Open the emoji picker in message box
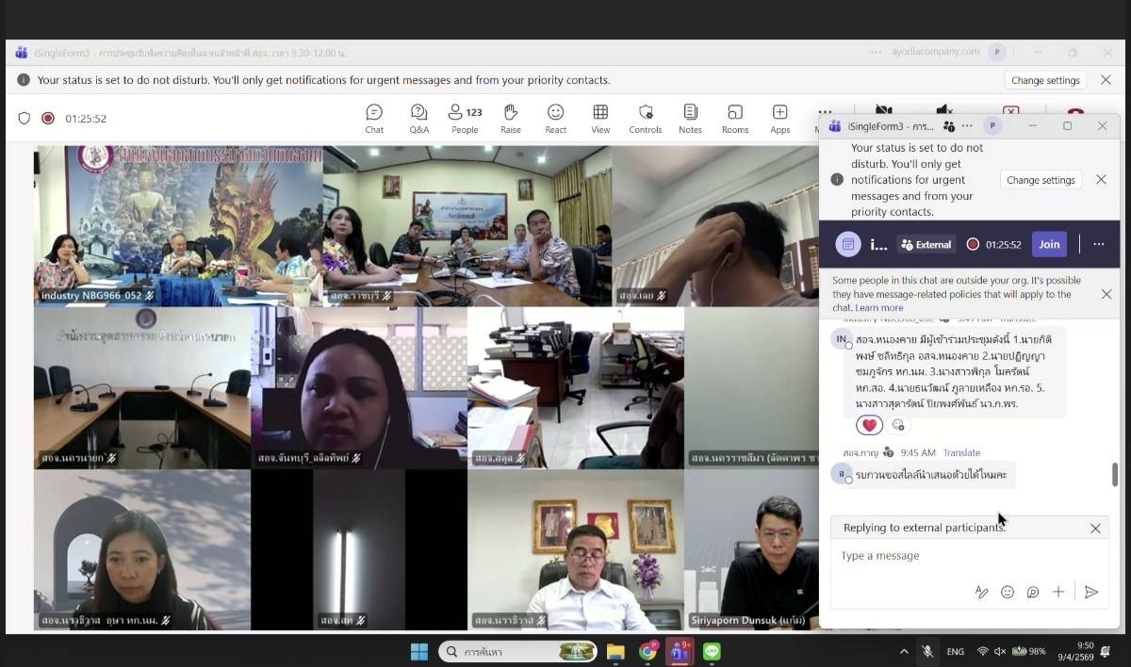 [1008, 592]
